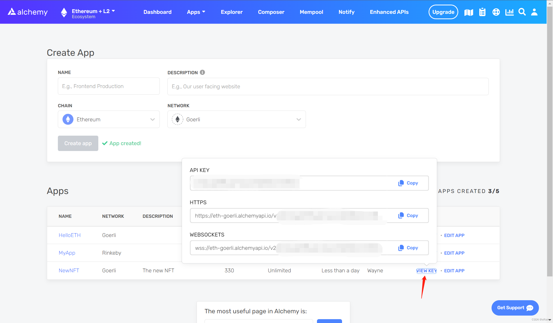Click the Ethereum chain logo icon

(x=68, y=119)
